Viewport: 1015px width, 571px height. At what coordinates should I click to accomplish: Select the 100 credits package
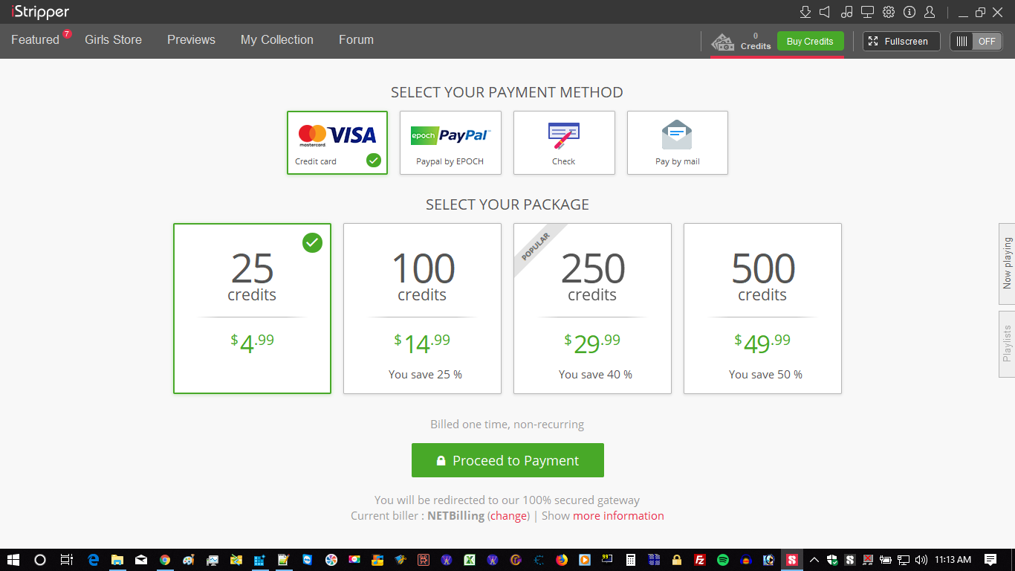click(x=422, y=309)
